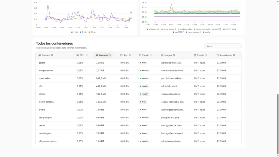279x157 pixels.
Task: Sort the table by Memoria
Action: (x=104, y=55)
